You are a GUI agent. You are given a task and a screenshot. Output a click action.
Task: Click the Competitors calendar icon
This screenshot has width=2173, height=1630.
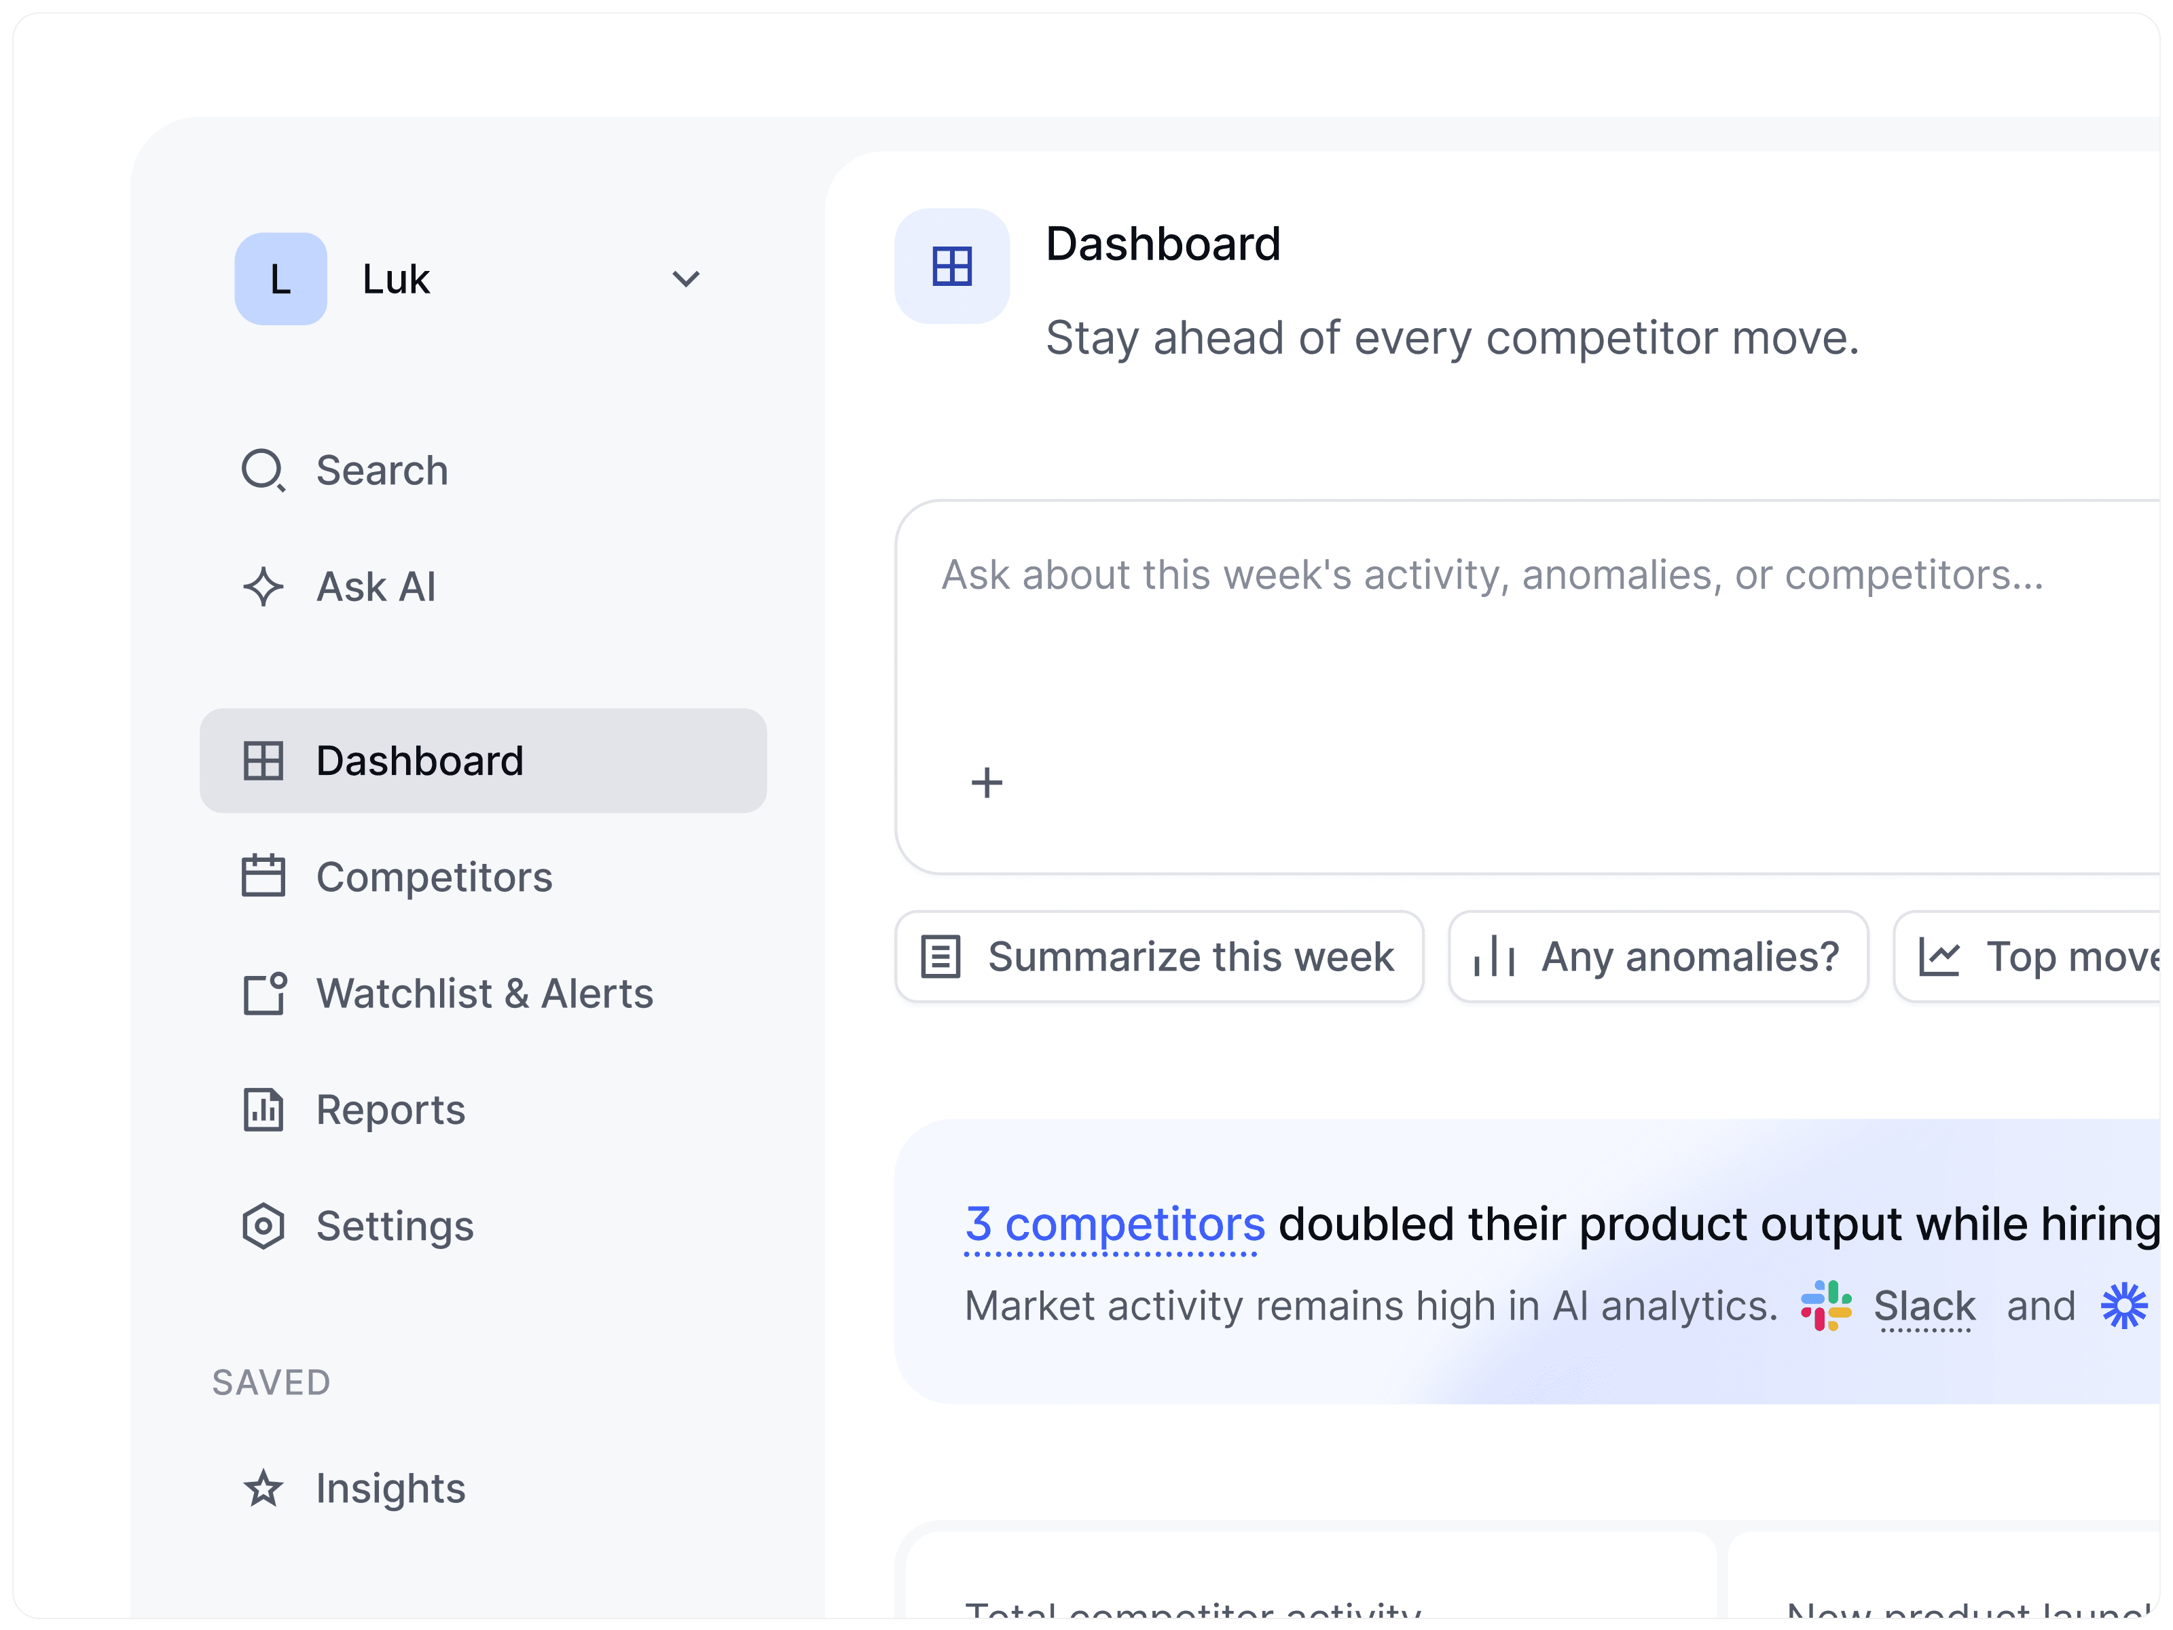263,876
